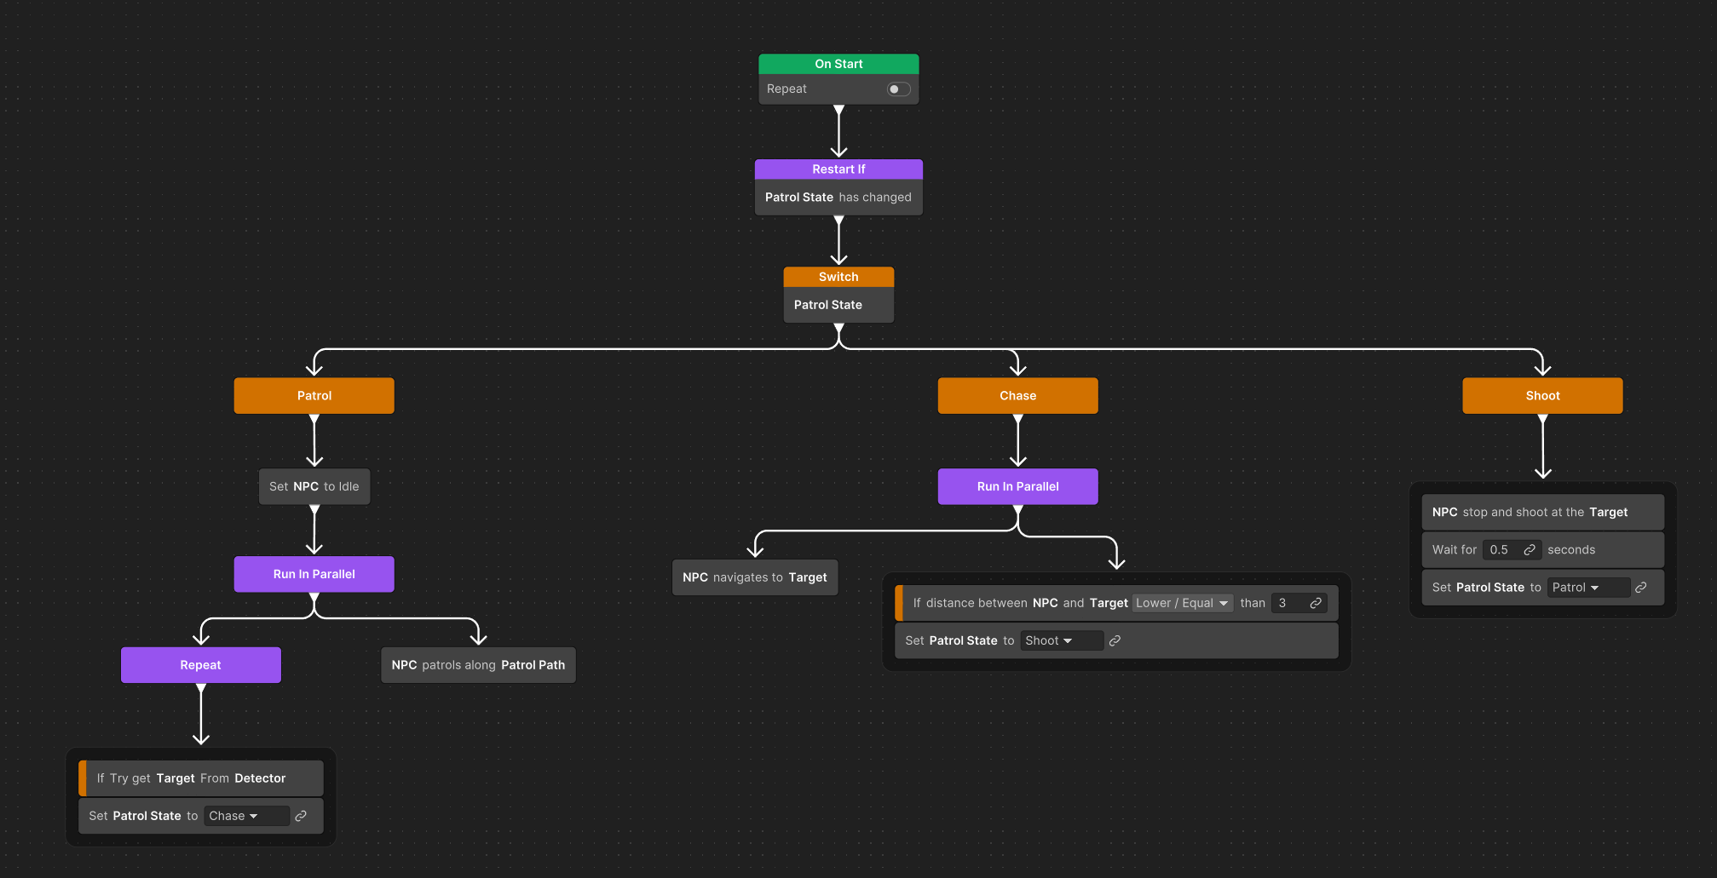The width and height of the screenshot is (1717, 878).
Task: Select the Restart If node
Action: pos(838,169)
